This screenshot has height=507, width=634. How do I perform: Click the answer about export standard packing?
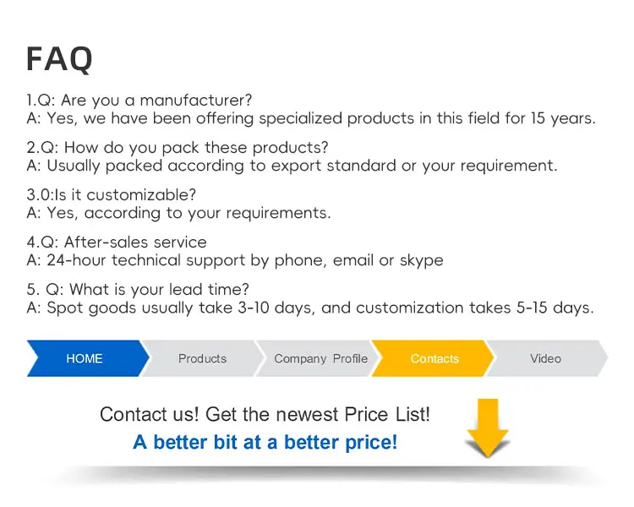coord(292,166)
